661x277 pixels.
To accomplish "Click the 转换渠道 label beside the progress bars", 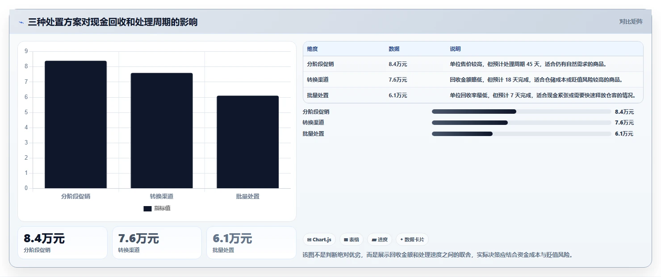I will tap(313, 123).
